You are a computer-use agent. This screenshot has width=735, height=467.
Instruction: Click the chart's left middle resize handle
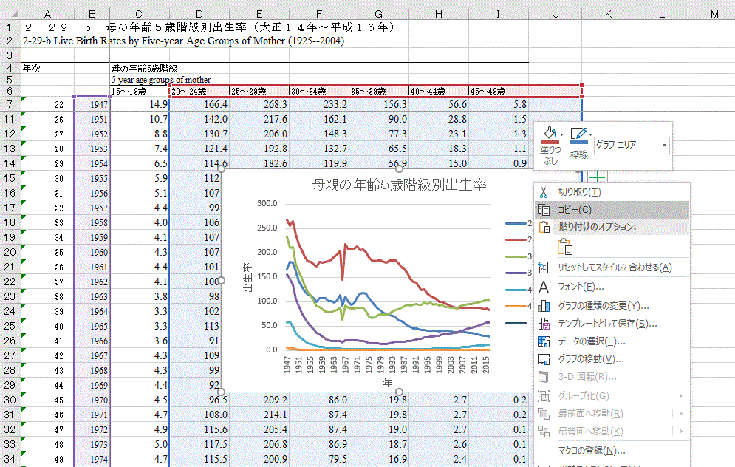222,280
